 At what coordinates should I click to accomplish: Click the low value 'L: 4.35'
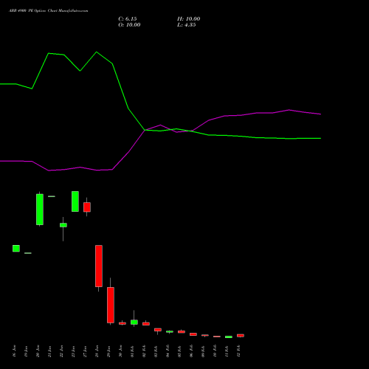coord(187,25)
